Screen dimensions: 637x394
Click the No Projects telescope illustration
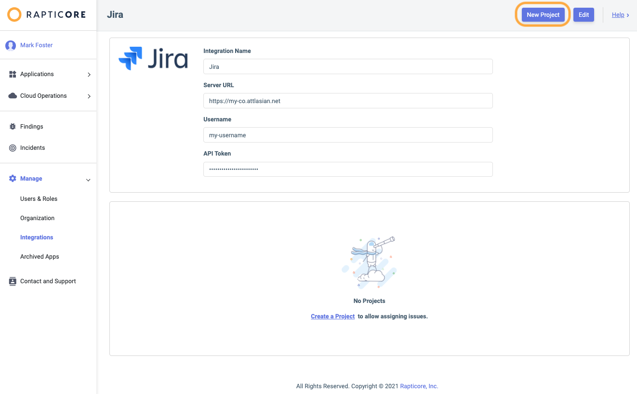[x=369, y=262]
